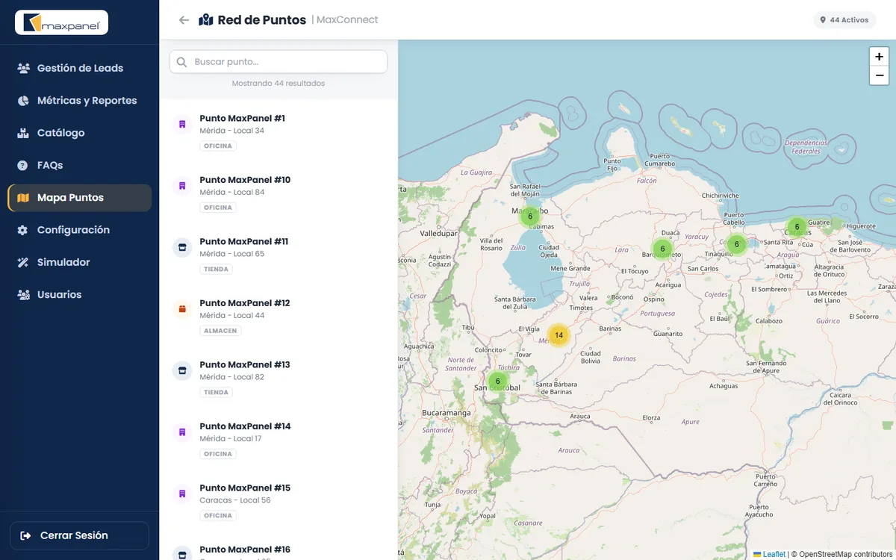Click office icon for Punto MaxPanel #15
The image size is (896, 560).
point(182,494)
